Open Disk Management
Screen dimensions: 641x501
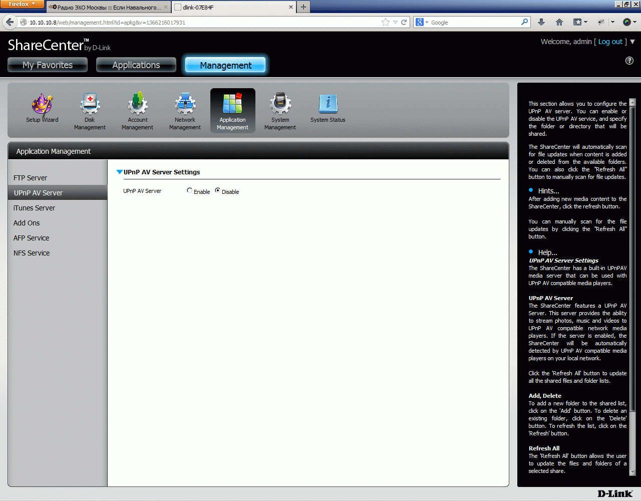(90, 111)
